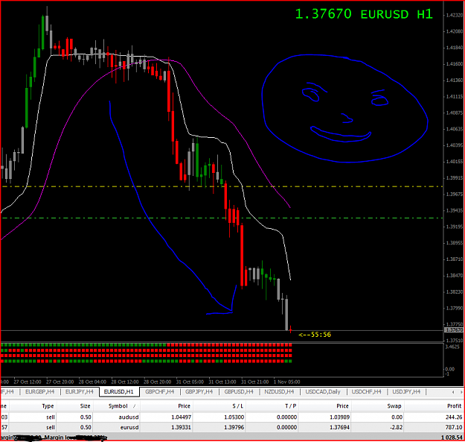Switch to the EURJPY,H4 chart tab
The image size is (465, 442).
click(79, 392)
